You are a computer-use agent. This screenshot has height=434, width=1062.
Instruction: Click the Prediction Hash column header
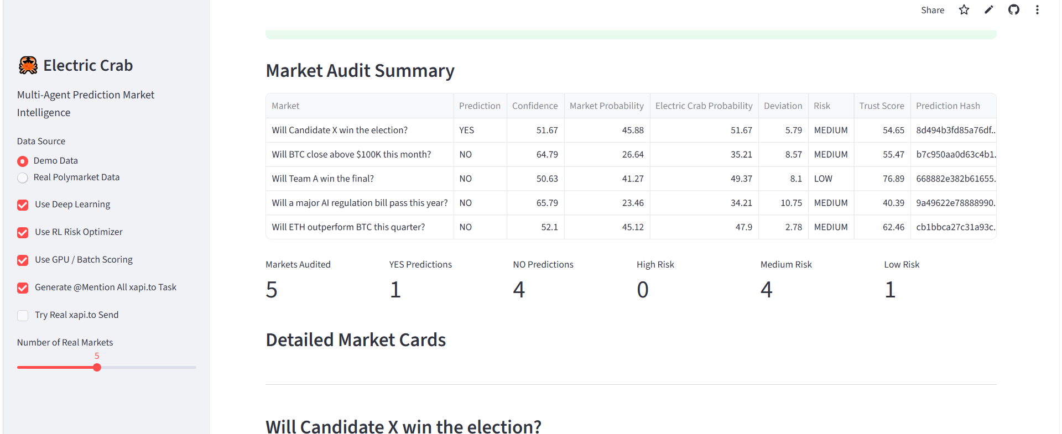coord(953,106)
